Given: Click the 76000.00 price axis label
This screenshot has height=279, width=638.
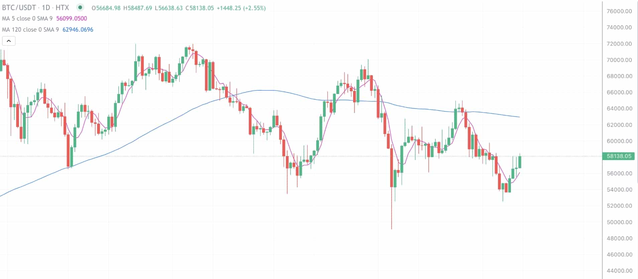Looking at the screenshot, I should [619, 11].
